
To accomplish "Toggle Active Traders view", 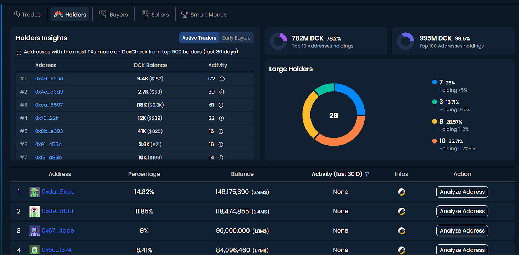I will tap(199, 38).
